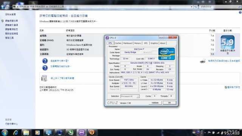Click first blue question mark help icon
This screenshot has width=242, height=136.
45,61
